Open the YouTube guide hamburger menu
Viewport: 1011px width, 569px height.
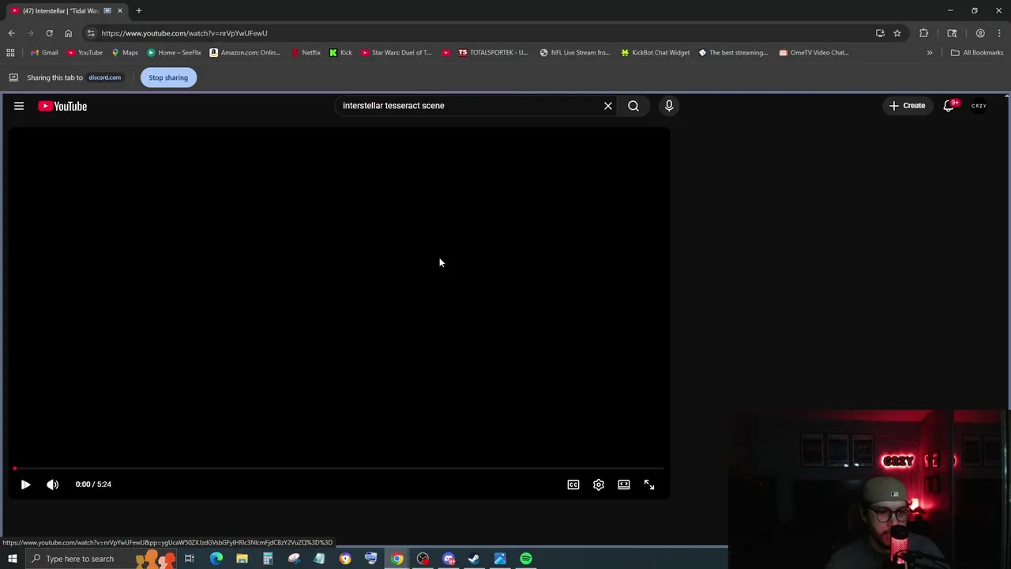(x=19, y=106)
